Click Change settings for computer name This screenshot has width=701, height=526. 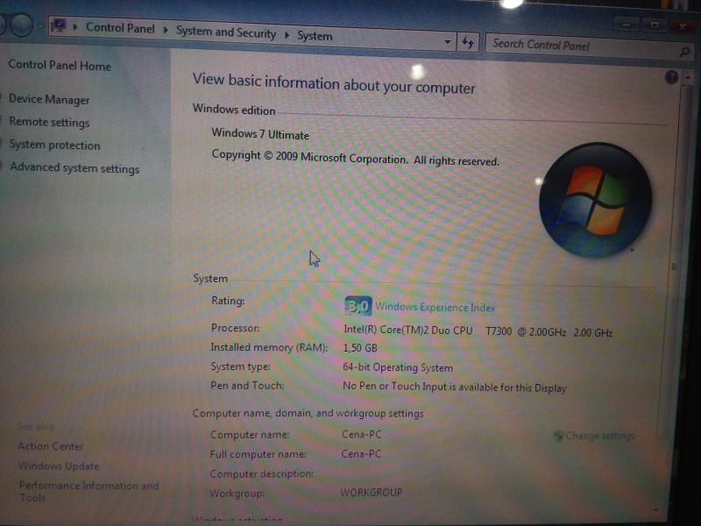[599, 436]
